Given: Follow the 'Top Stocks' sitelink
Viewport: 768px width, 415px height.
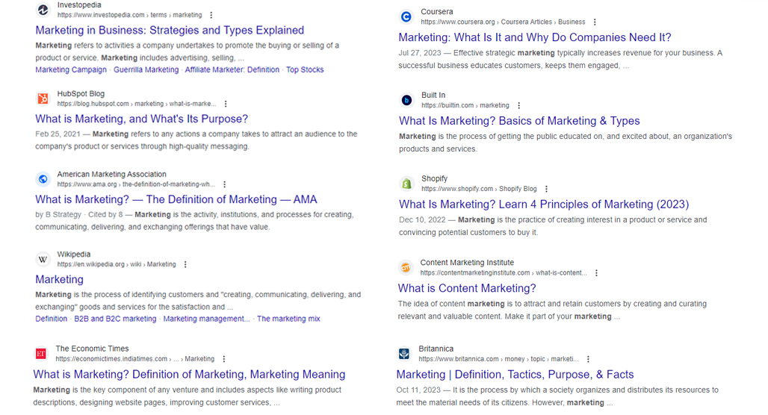Looking at the screenshot, I should (305, 70).
